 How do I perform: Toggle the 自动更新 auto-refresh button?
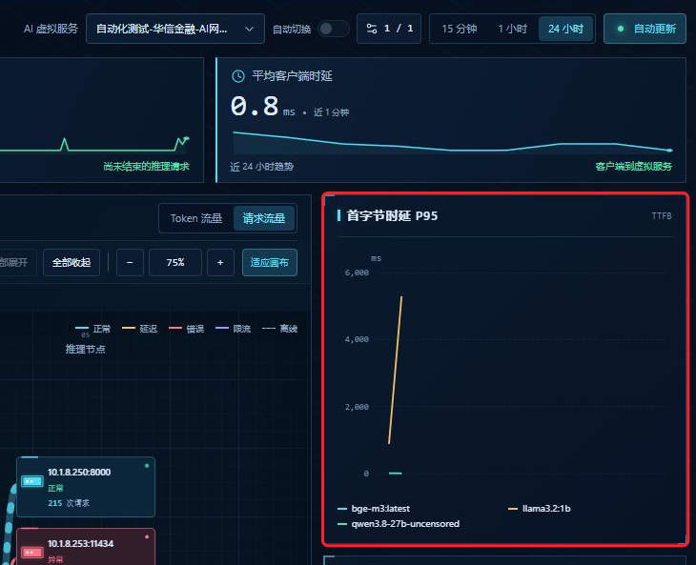tap(645, 29)
